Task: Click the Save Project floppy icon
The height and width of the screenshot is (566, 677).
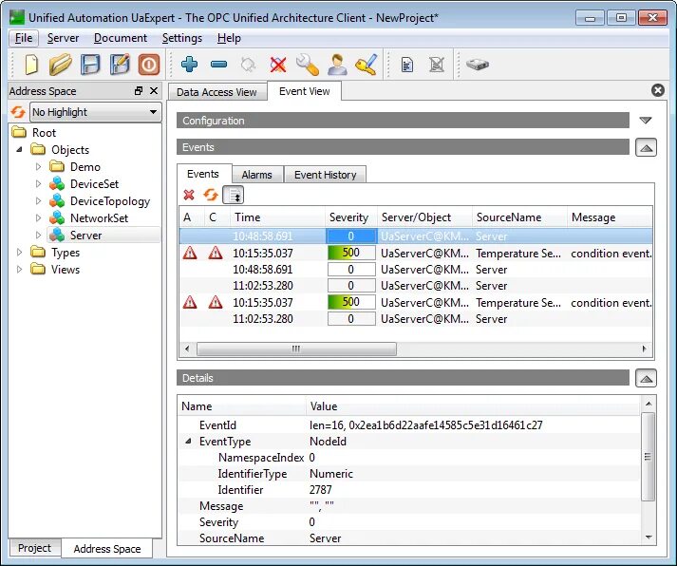Action: click(90, 65)
